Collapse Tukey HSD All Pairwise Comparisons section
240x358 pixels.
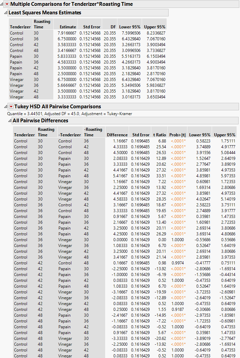click(x=5, y=107)
